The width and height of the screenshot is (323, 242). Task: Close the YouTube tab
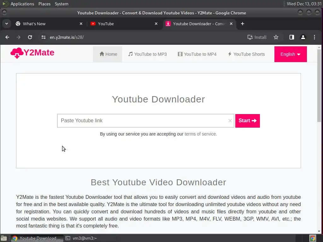tap(156, 24)
